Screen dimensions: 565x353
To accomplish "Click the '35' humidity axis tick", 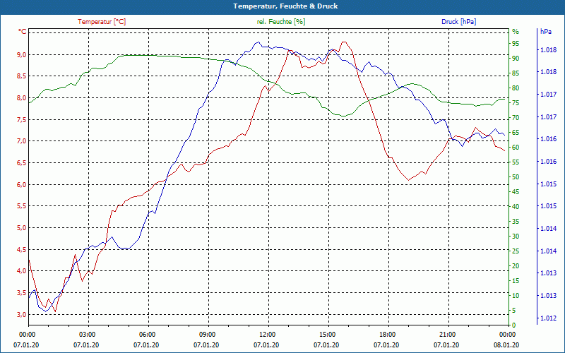I will (x=516, y=222).
